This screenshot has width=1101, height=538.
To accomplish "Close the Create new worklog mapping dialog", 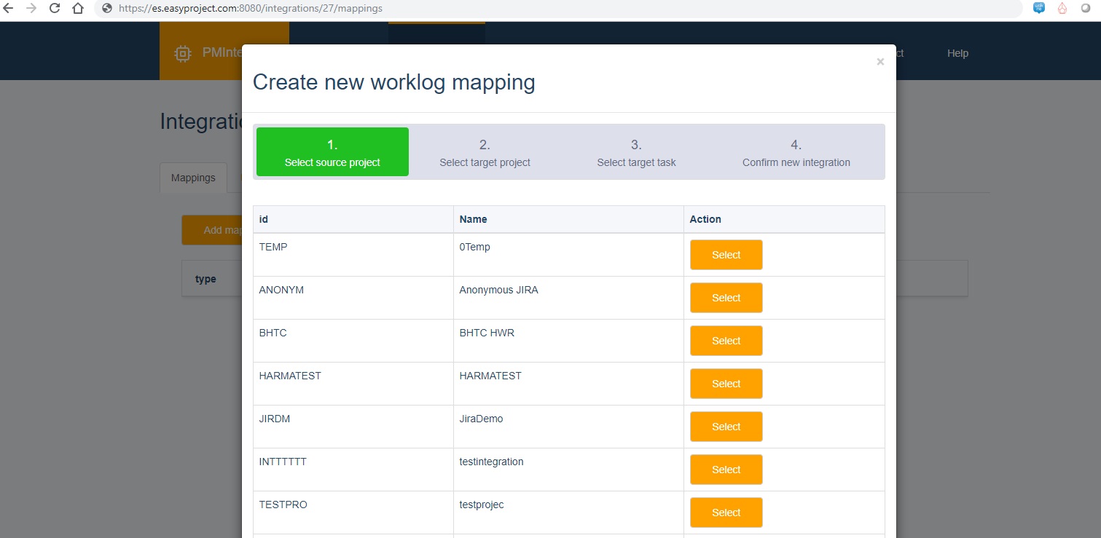I will 879,61.
